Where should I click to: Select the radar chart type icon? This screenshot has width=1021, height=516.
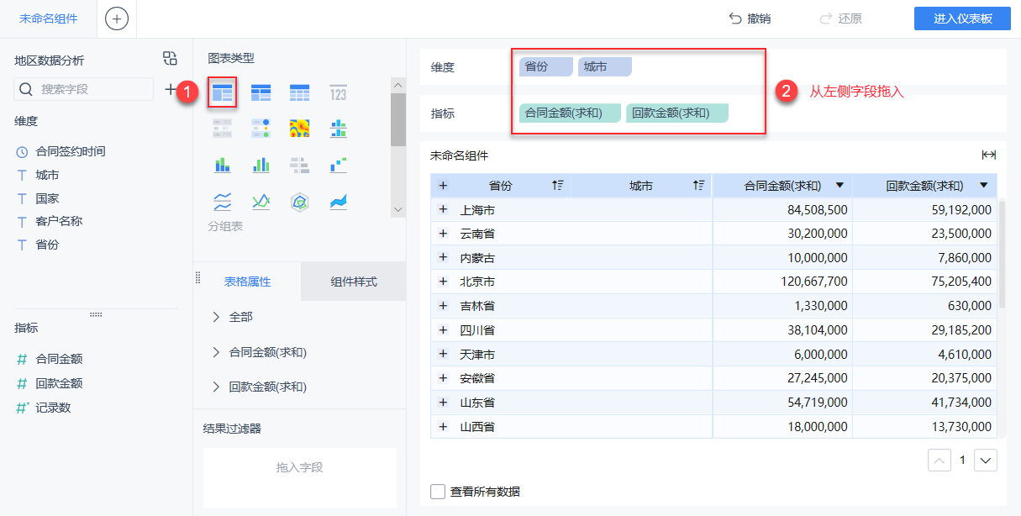pyautogui.click(x=299, y=202)
